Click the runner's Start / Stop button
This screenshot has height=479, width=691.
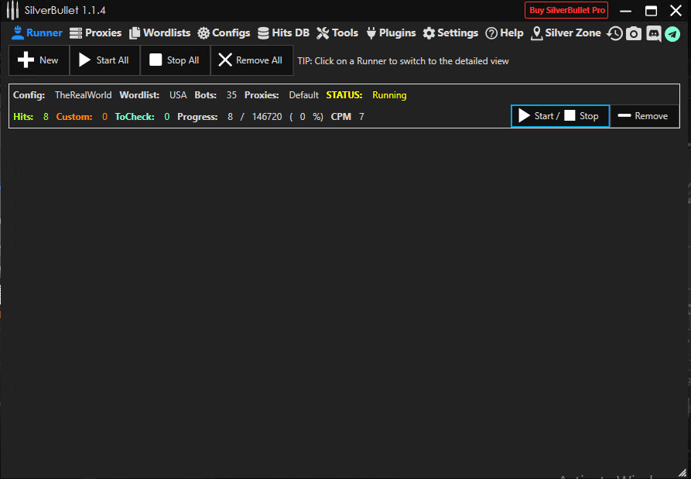click(560, 116)
